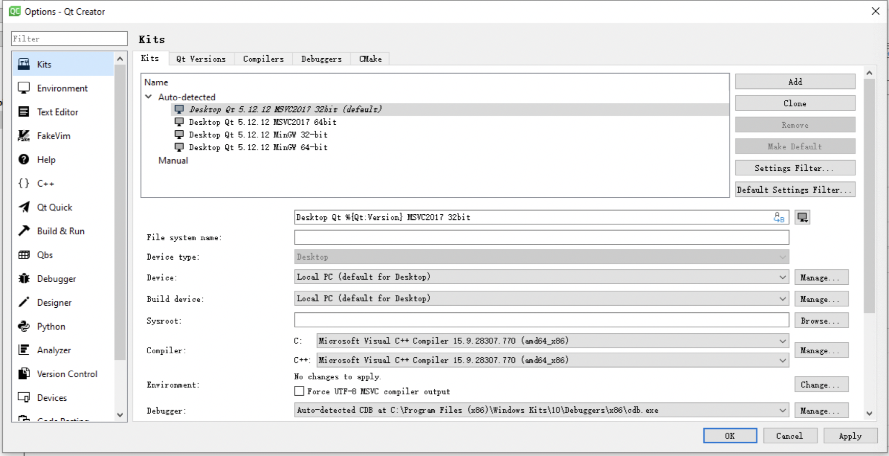Switch to the Compilers tab
The width and height of the screenshot is (889, 456).
263,59
